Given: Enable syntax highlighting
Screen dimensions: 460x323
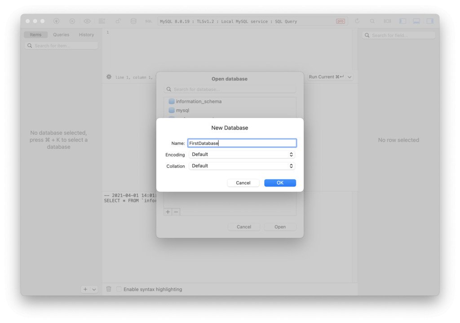Looking at the screenshot, I should [x=119, y=289].
